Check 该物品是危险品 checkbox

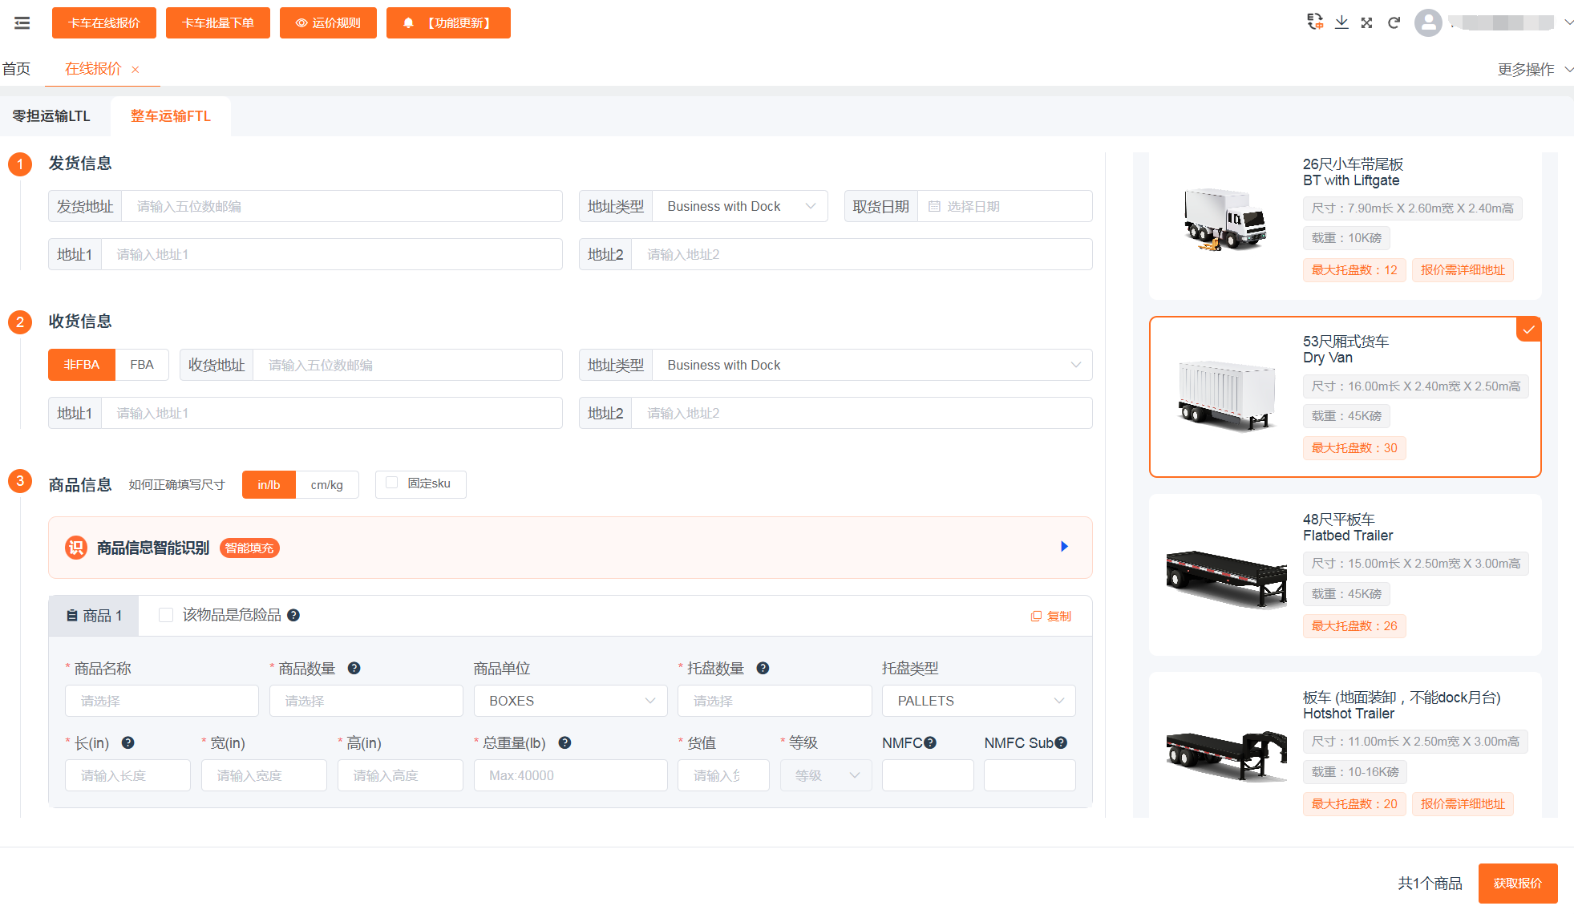166,615
